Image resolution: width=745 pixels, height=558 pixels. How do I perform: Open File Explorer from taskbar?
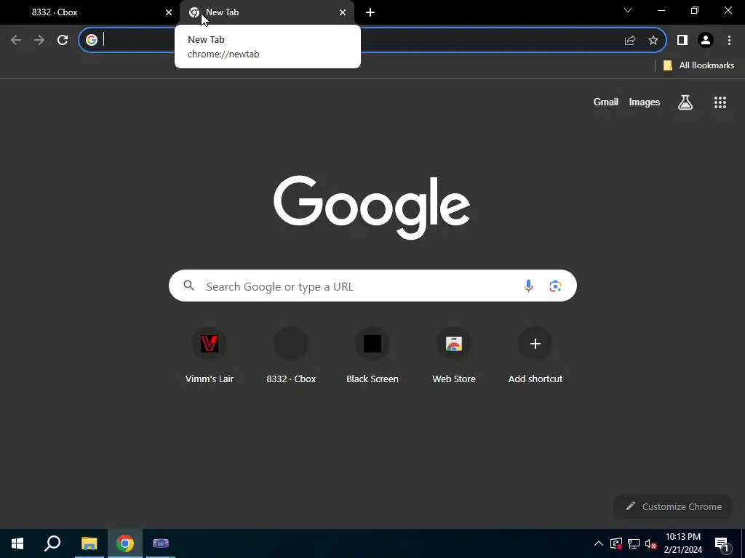(89, 543)
